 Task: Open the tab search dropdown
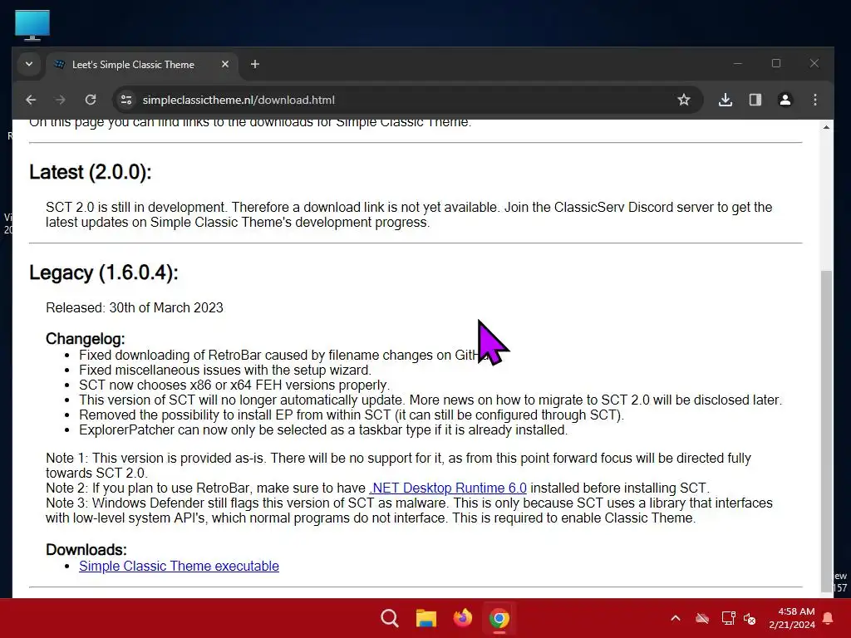tap(29, 64)
